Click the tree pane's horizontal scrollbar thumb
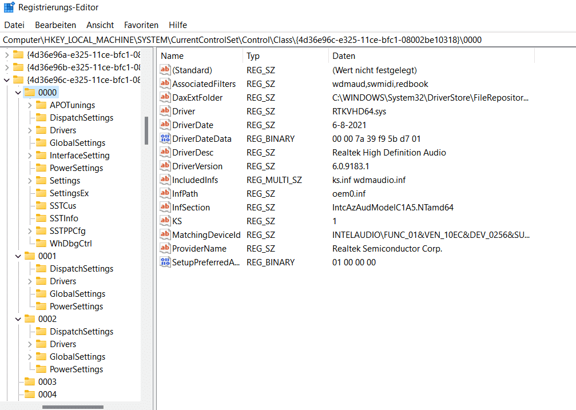 click(73, 407)
